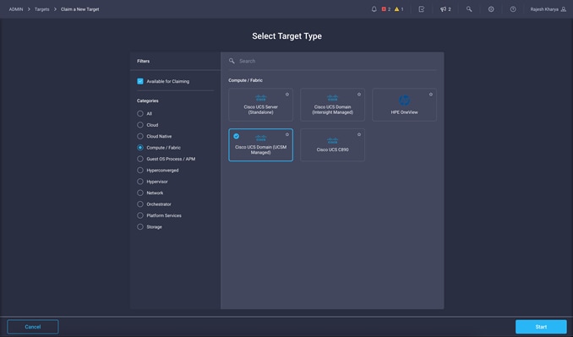Favorite the HPE OneView star
This screenshot has width=573, height=337.
click(431, 95)
